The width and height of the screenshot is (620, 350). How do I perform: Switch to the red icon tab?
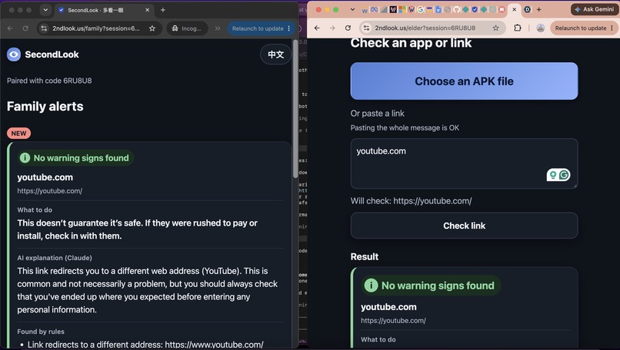coord(502,9)
